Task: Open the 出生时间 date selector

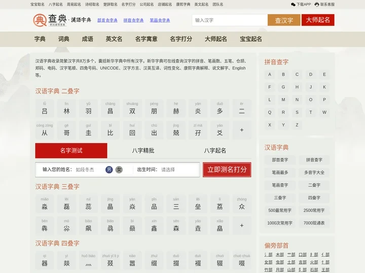Action: pyautogui.click(x=168, y=170)
